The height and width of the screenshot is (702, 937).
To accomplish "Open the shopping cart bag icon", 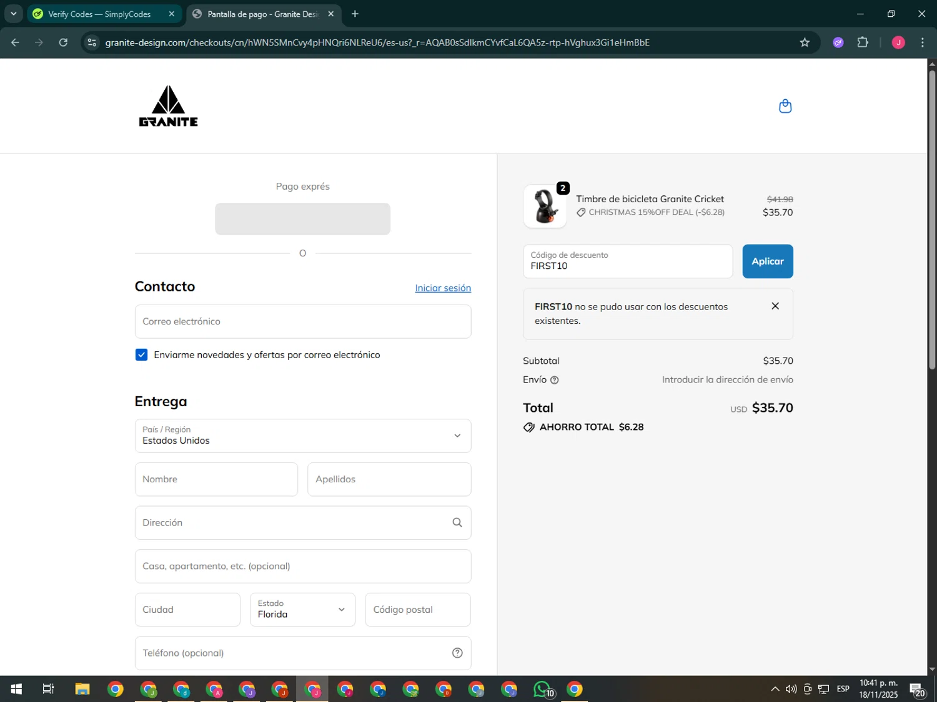I will point(785,106).
